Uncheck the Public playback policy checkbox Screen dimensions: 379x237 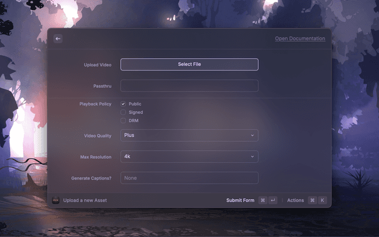123,104
